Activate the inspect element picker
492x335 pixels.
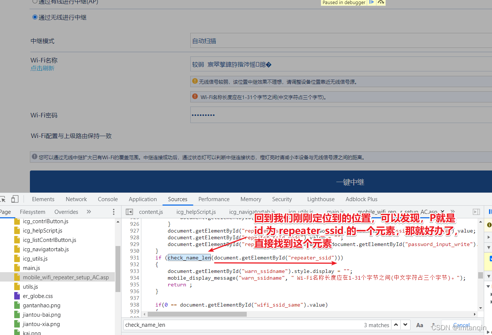click(3, 199)
